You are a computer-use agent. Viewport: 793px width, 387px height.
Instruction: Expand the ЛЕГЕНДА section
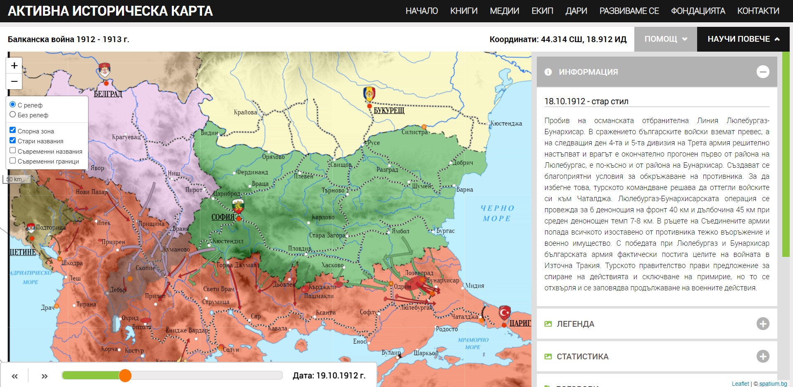click(x=762, y=324)
